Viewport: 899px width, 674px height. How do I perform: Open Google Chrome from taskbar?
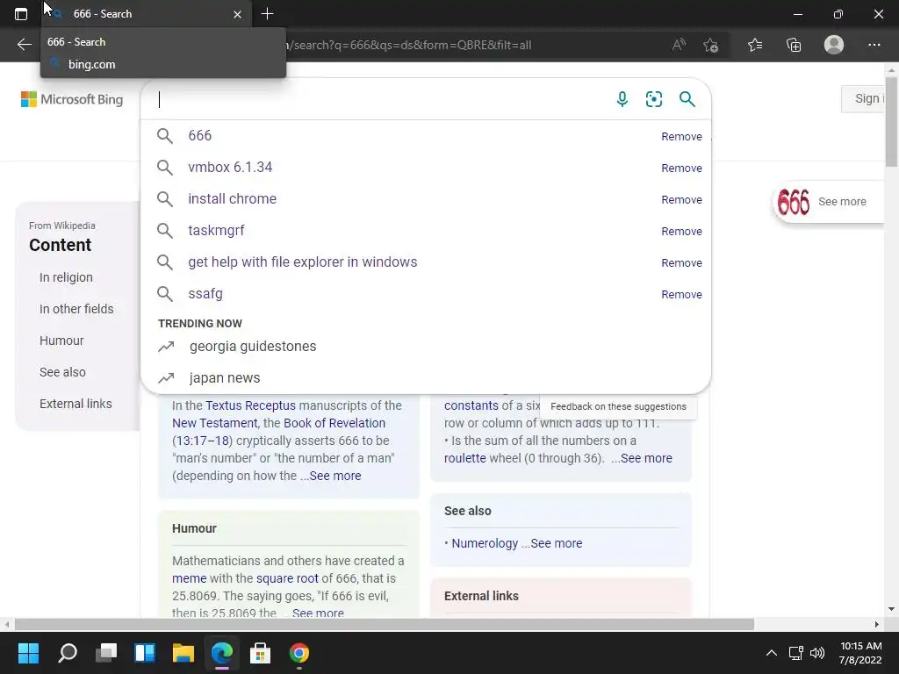pos(298,653)
